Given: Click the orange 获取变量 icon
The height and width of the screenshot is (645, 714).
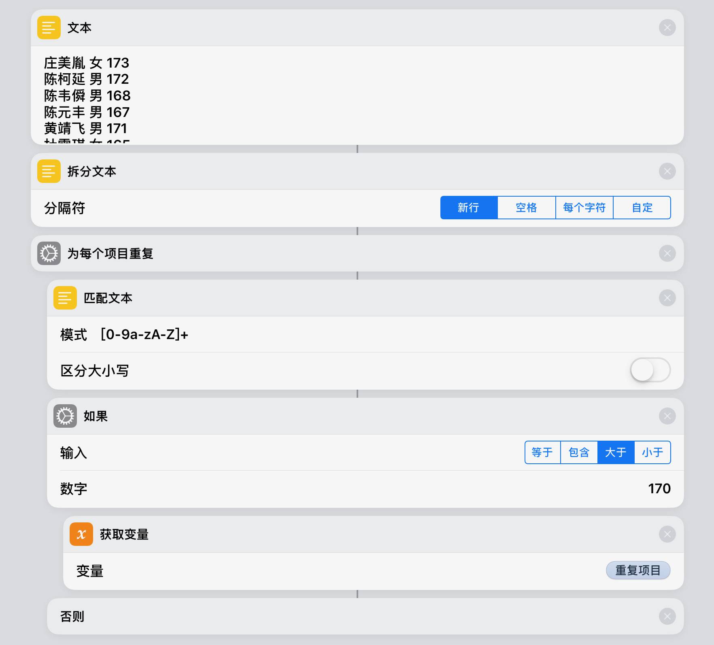Looking at the screenshot, I should [81, 534].
